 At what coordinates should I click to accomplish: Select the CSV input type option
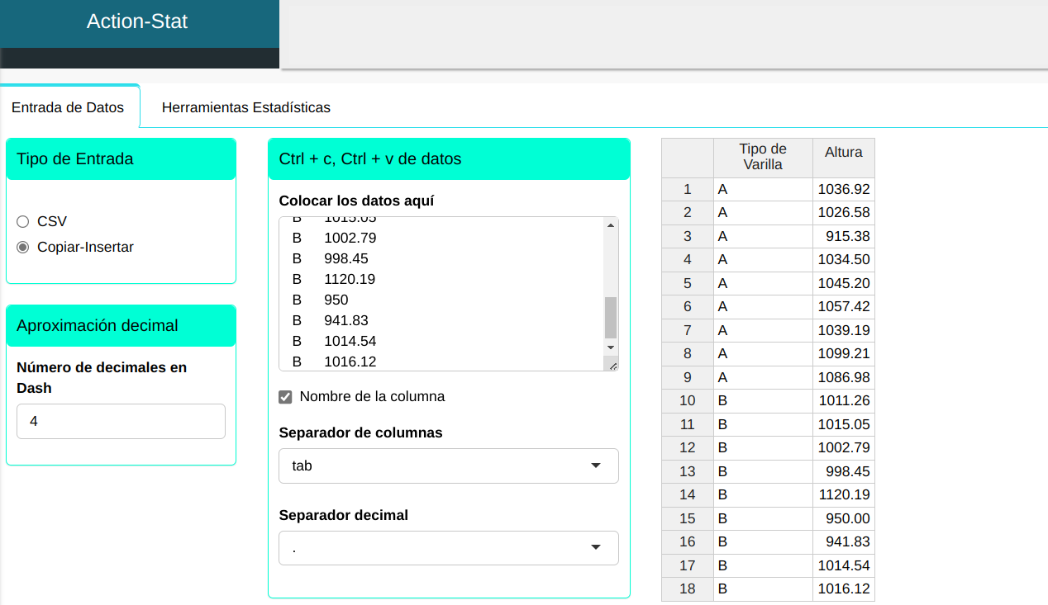tap(22, 221)
